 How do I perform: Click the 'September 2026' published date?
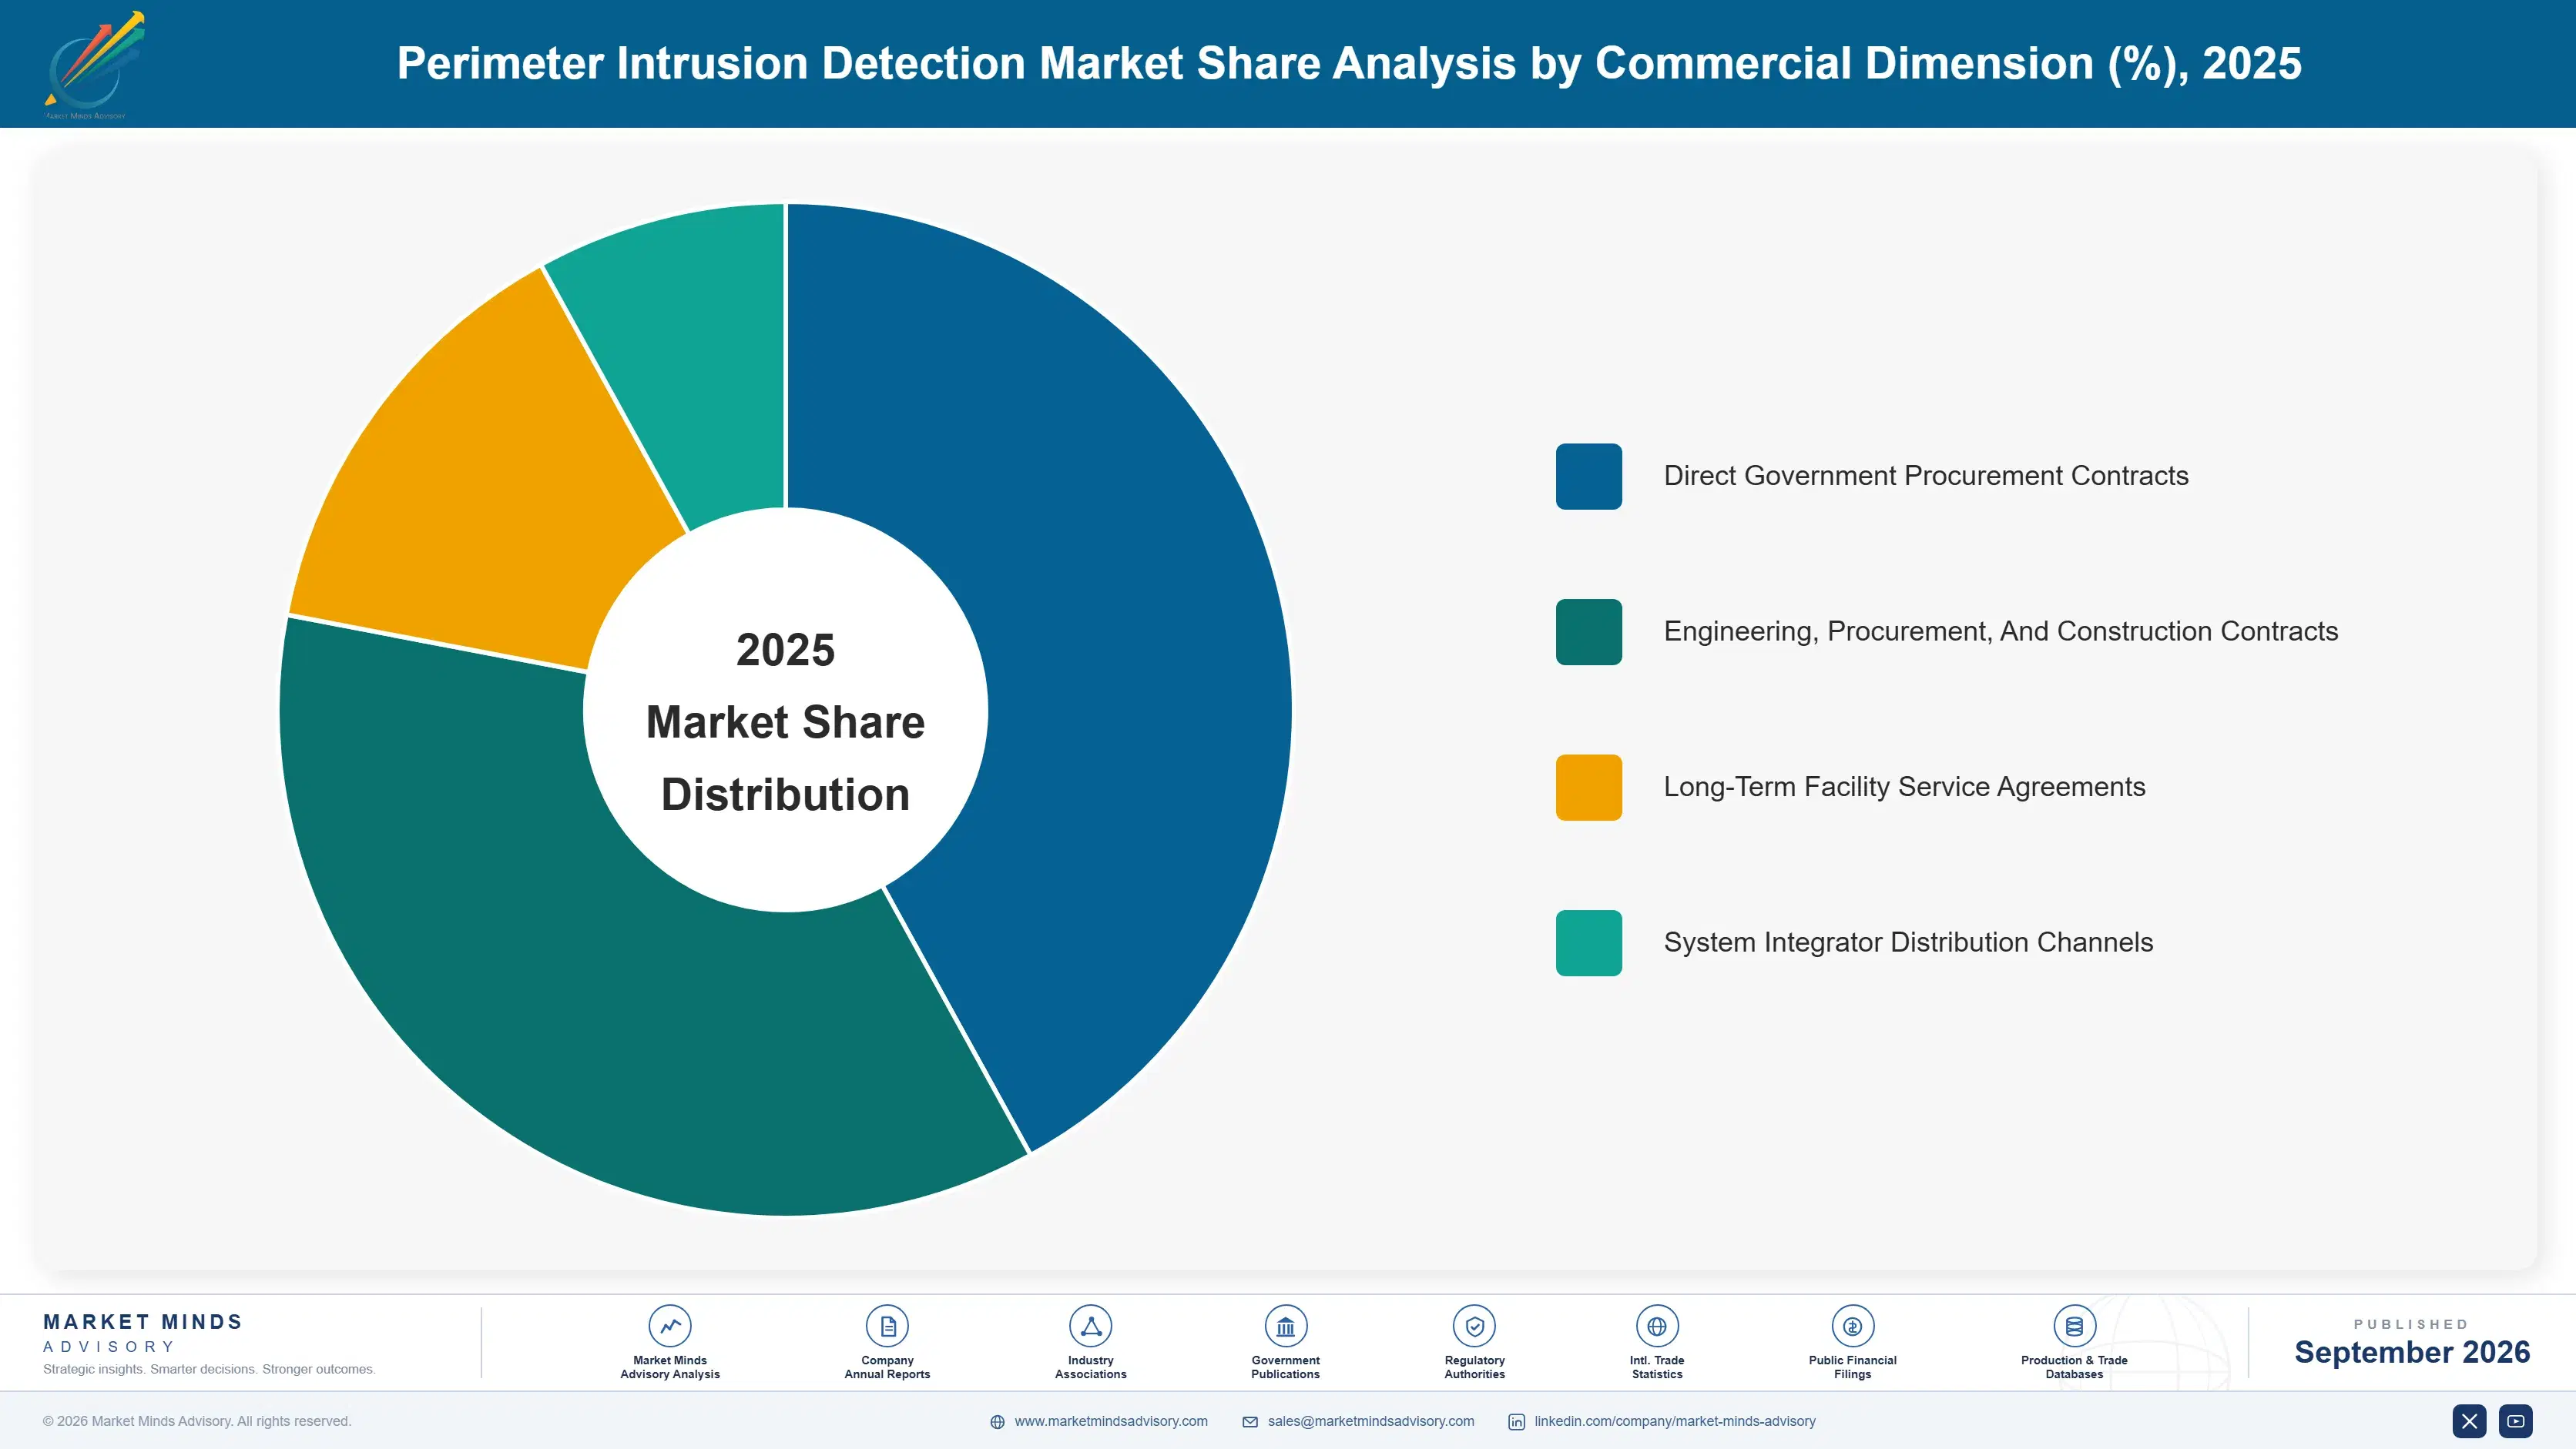[2412, 1352]
